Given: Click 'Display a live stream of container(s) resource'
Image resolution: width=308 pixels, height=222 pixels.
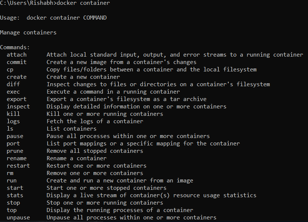Looking at the screenshot, I should click(151, 195).
